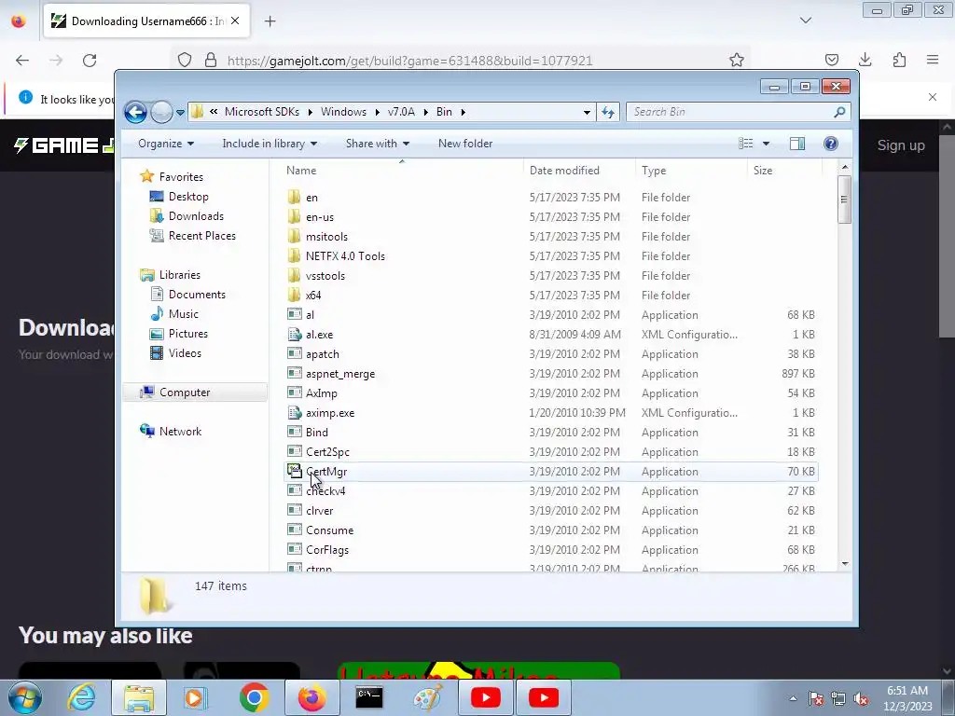The height and width of the screenshot is (716, 955).
Task: Open a new Firefox tab
Action: [270, 21]
